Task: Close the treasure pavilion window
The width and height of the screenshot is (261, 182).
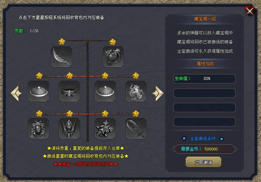Action: 250,11
